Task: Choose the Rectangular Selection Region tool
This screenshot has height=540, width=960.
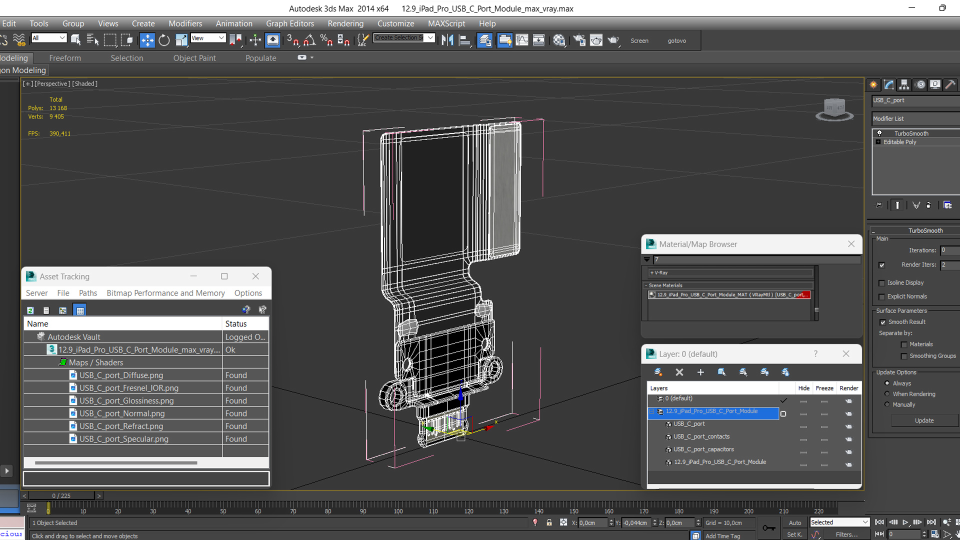Action: tap(110, 40)
